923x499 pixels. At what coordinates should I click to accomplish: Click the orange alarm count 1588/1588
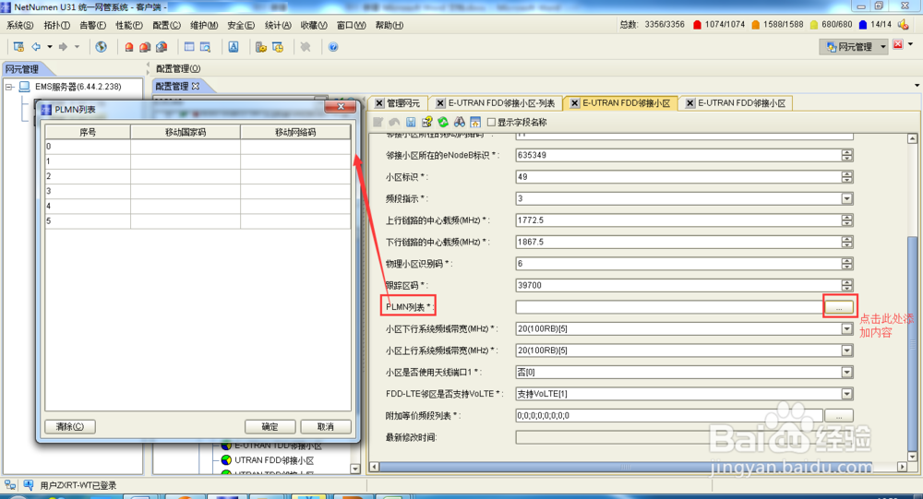point(777,24)
